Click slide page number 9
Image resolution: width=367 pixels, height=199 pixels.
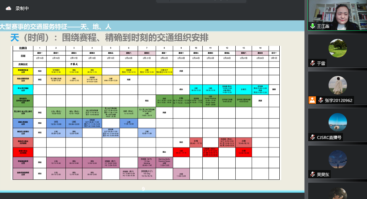pyautogui.click(x=144, y=189)
